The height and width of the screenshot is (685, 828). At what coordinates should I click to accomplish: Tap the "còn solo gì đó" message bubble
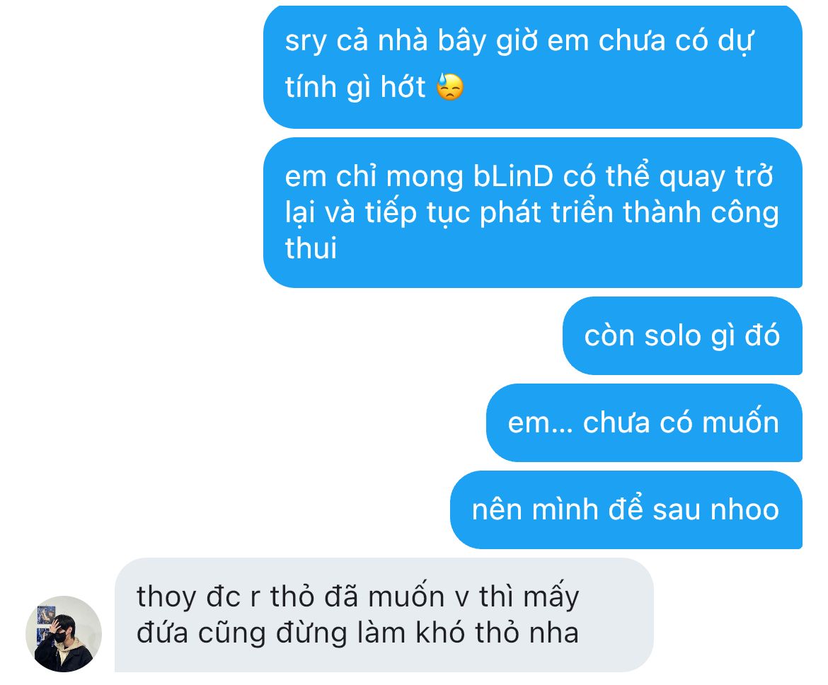[682, 336]
